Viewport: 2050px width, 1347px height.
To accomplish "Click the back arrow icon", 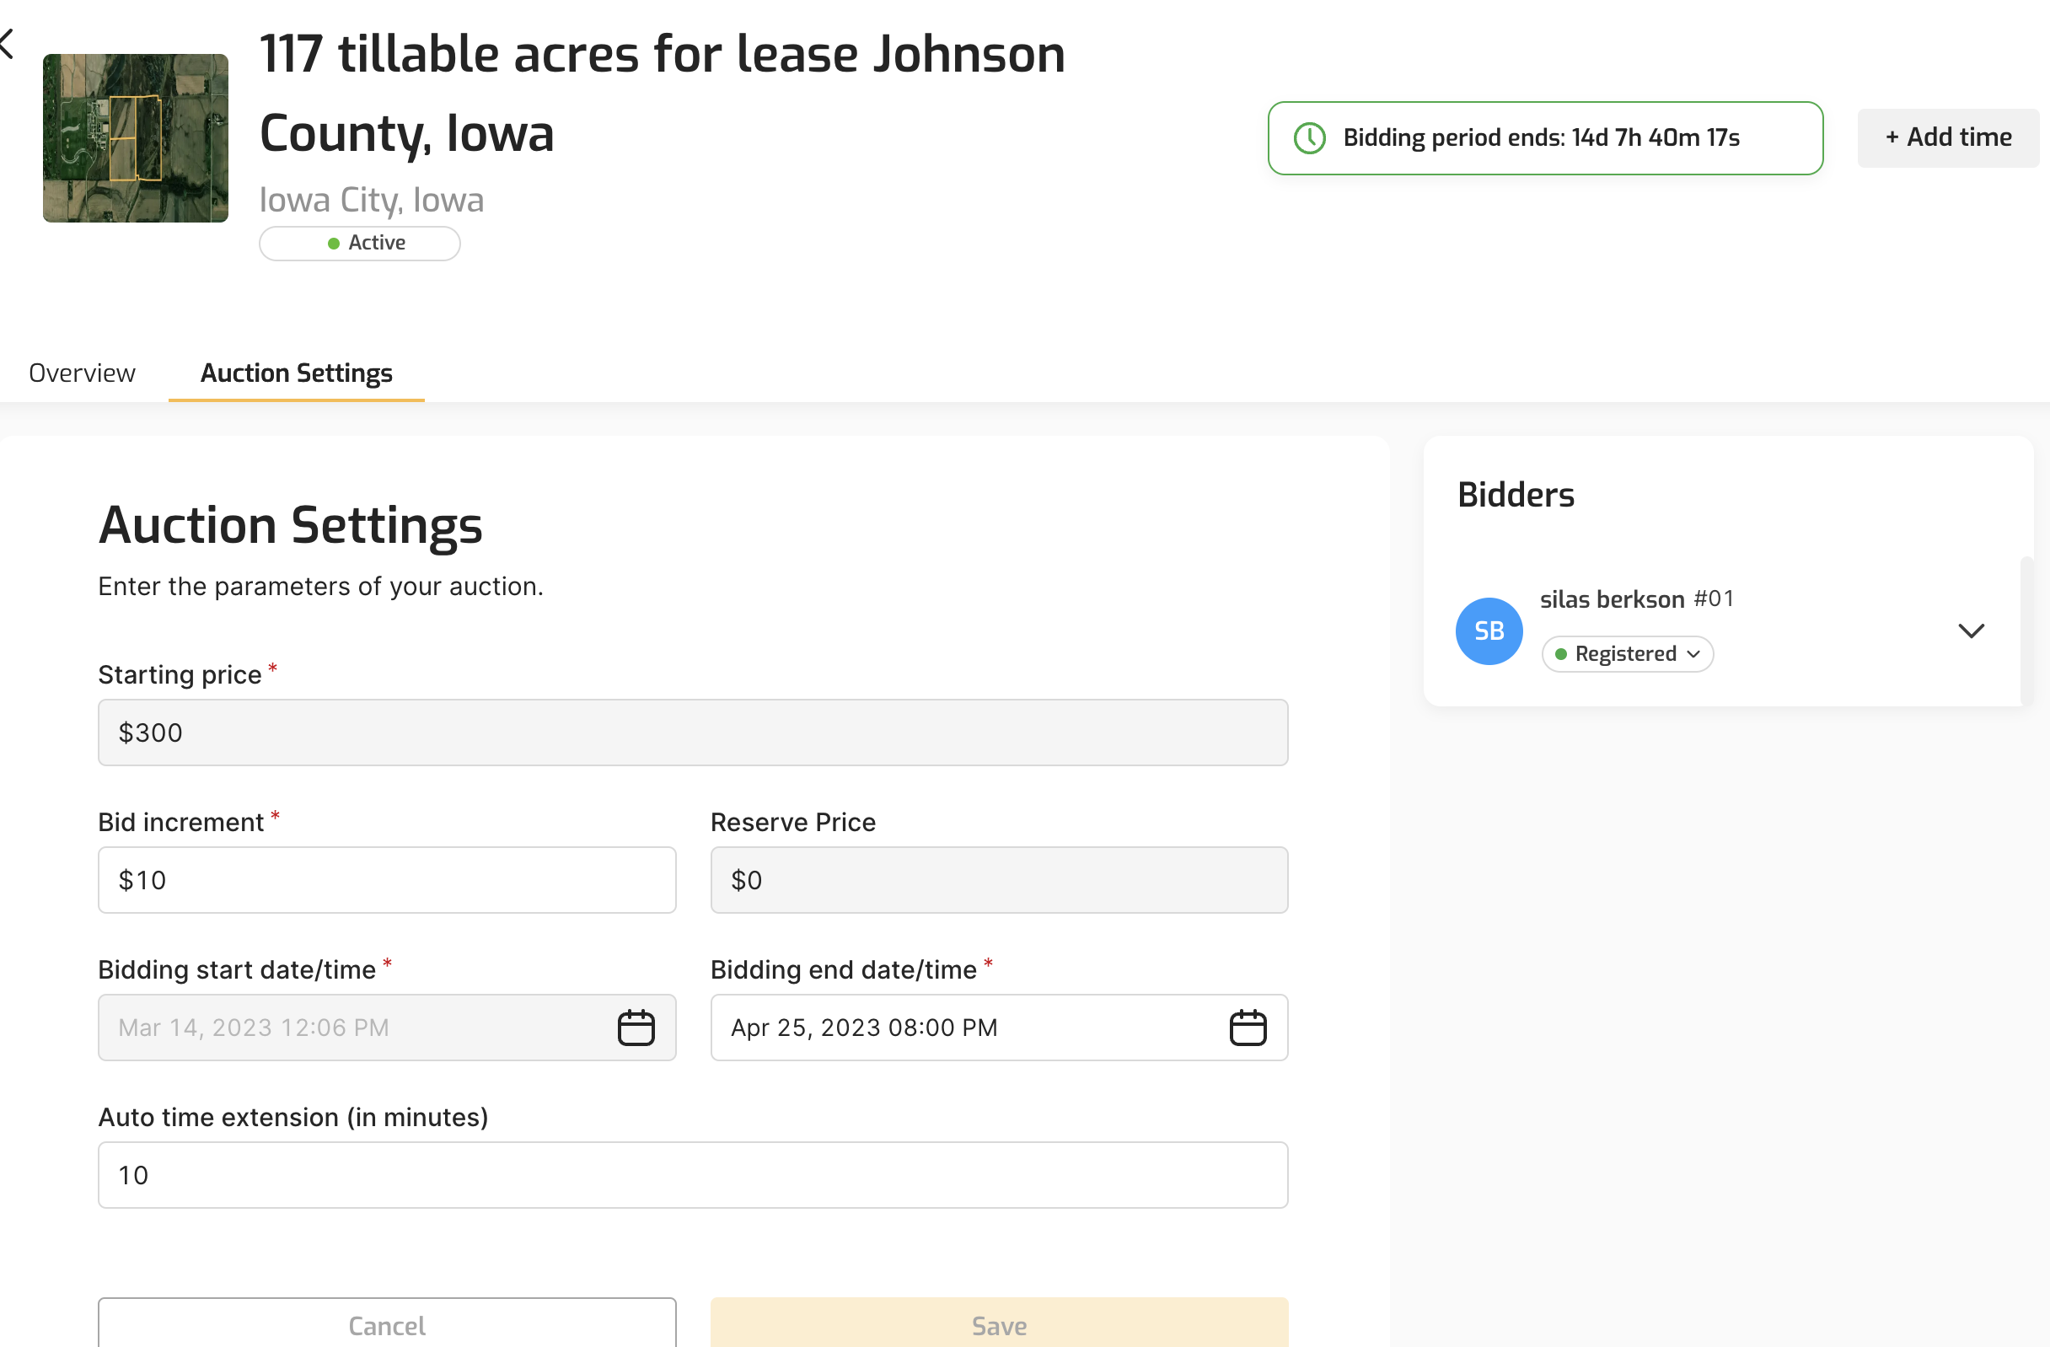I will 7,43.
